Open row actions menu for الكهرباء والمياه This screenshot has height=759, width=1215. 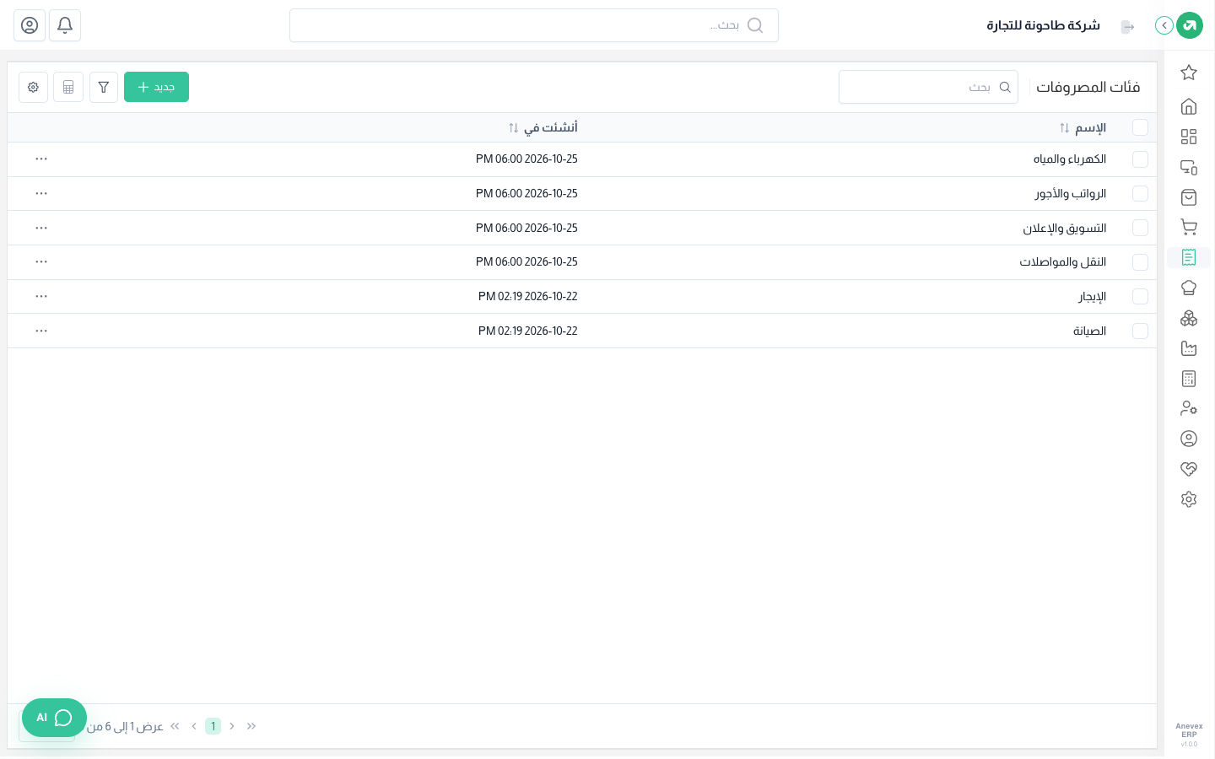[41, 159]
